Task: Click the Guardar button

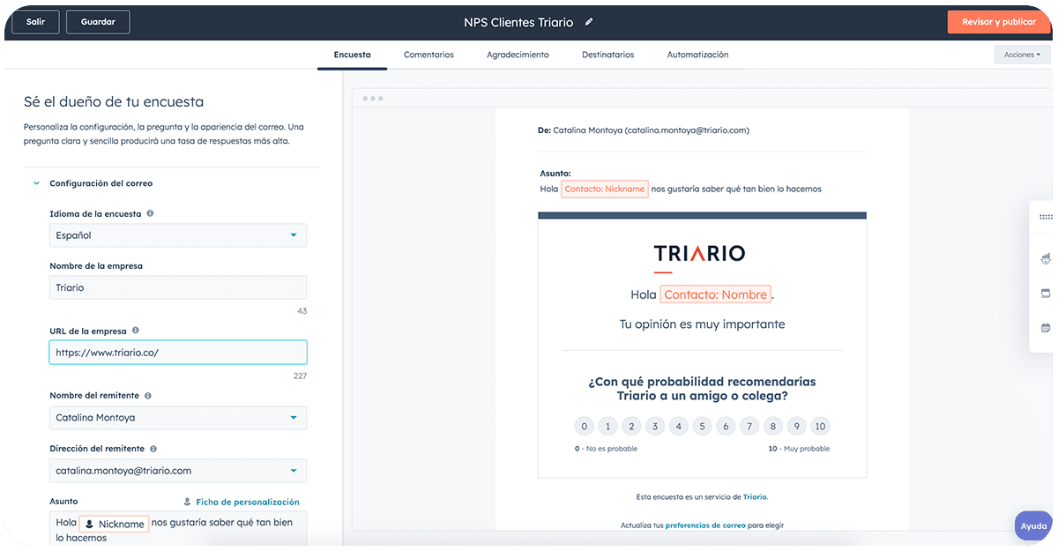Action: [98, 22]
